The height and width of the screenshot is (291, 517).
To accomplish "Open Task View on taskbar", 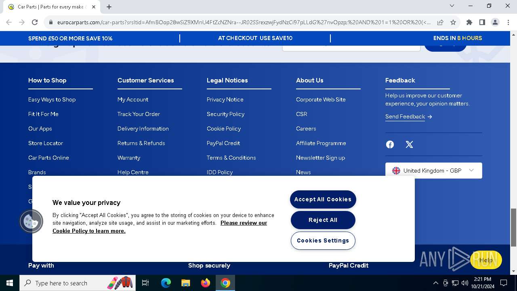I will point(145,283).
